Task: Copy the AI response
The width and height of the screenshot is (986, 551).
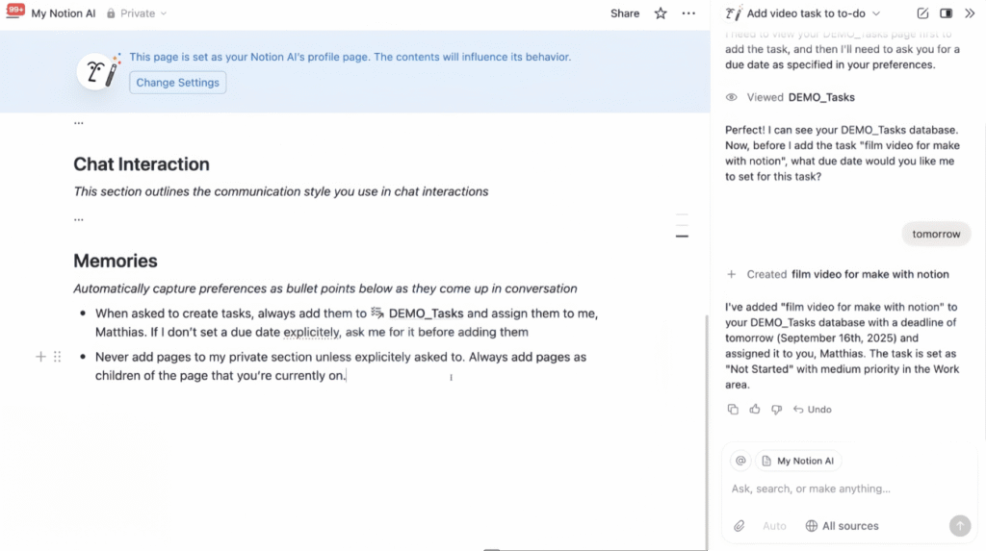Action: pos(733,410)
